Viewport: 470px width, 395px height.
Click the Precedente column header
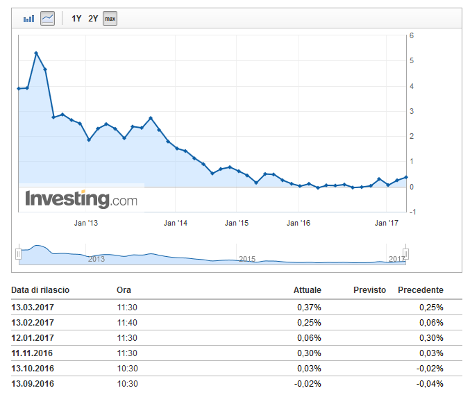coord(420,290)
